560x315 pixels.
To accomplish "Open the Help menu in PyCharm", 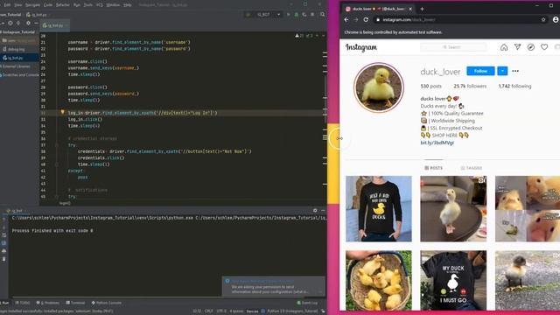I will coord(128,5).
